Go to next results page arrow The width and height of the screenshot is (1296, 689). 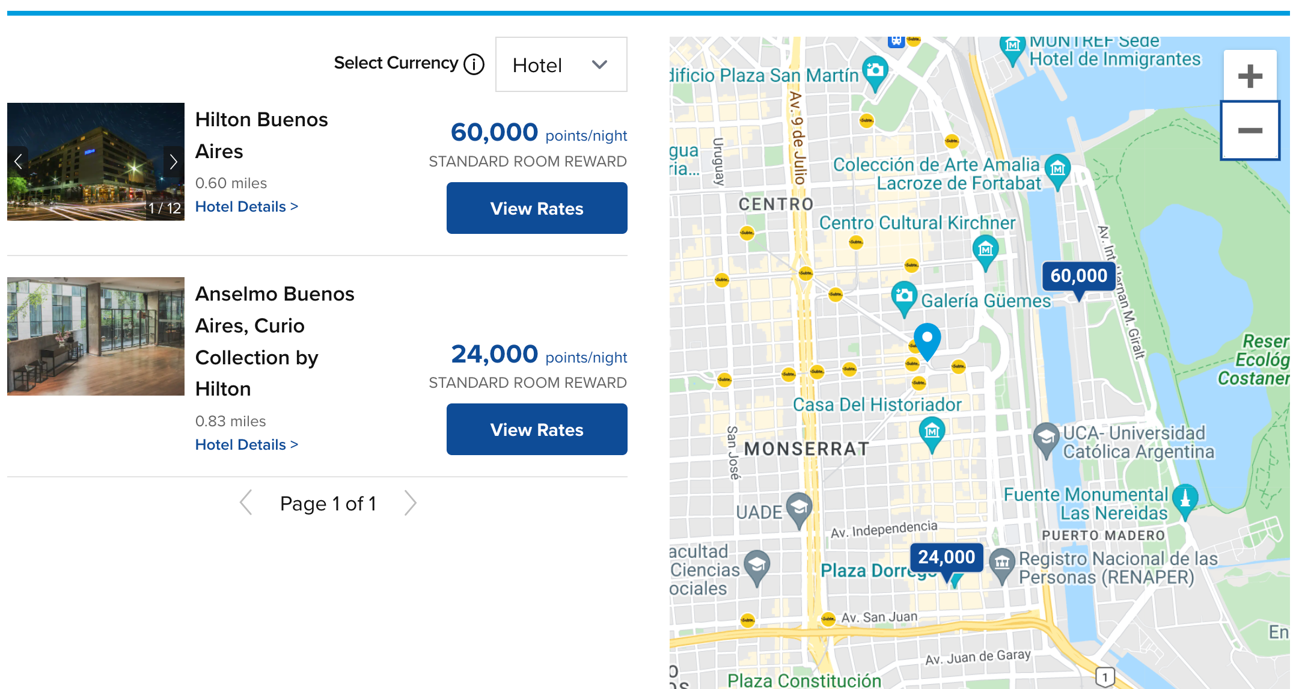tap(410, 503)
